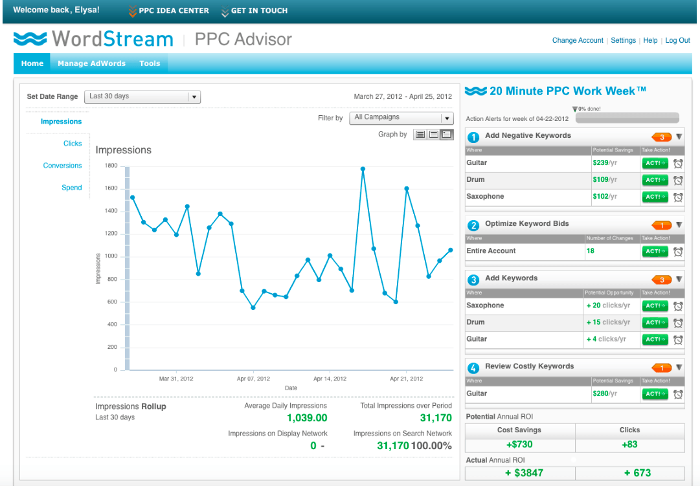The width and height of the screenshot is (700, 486).
Task: Open the All Campaigns filter dropdown
Action: click(401, 118)
